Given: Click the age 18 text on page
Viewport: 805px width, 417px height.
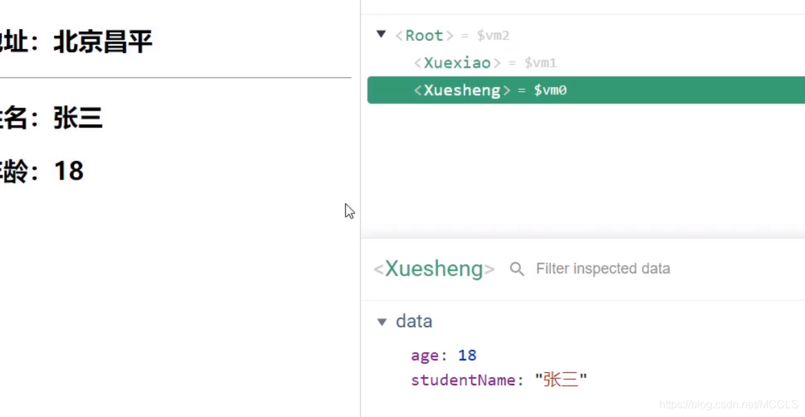Looking at the screenshot, I should [68, 171].
